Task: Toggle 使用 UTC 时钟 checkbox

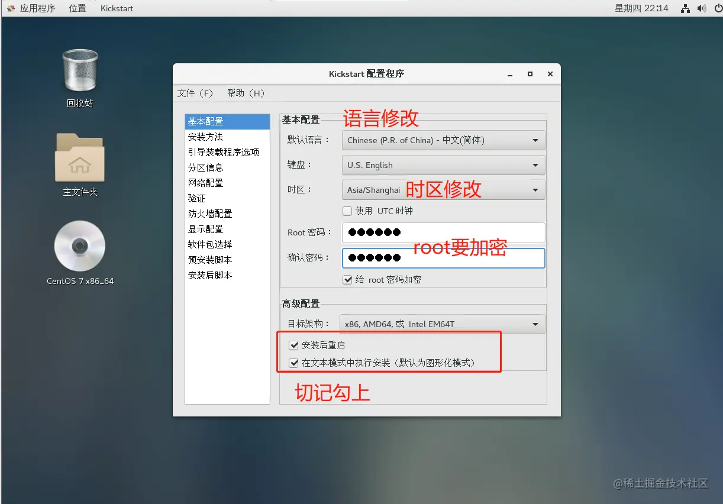Action: 347,211
